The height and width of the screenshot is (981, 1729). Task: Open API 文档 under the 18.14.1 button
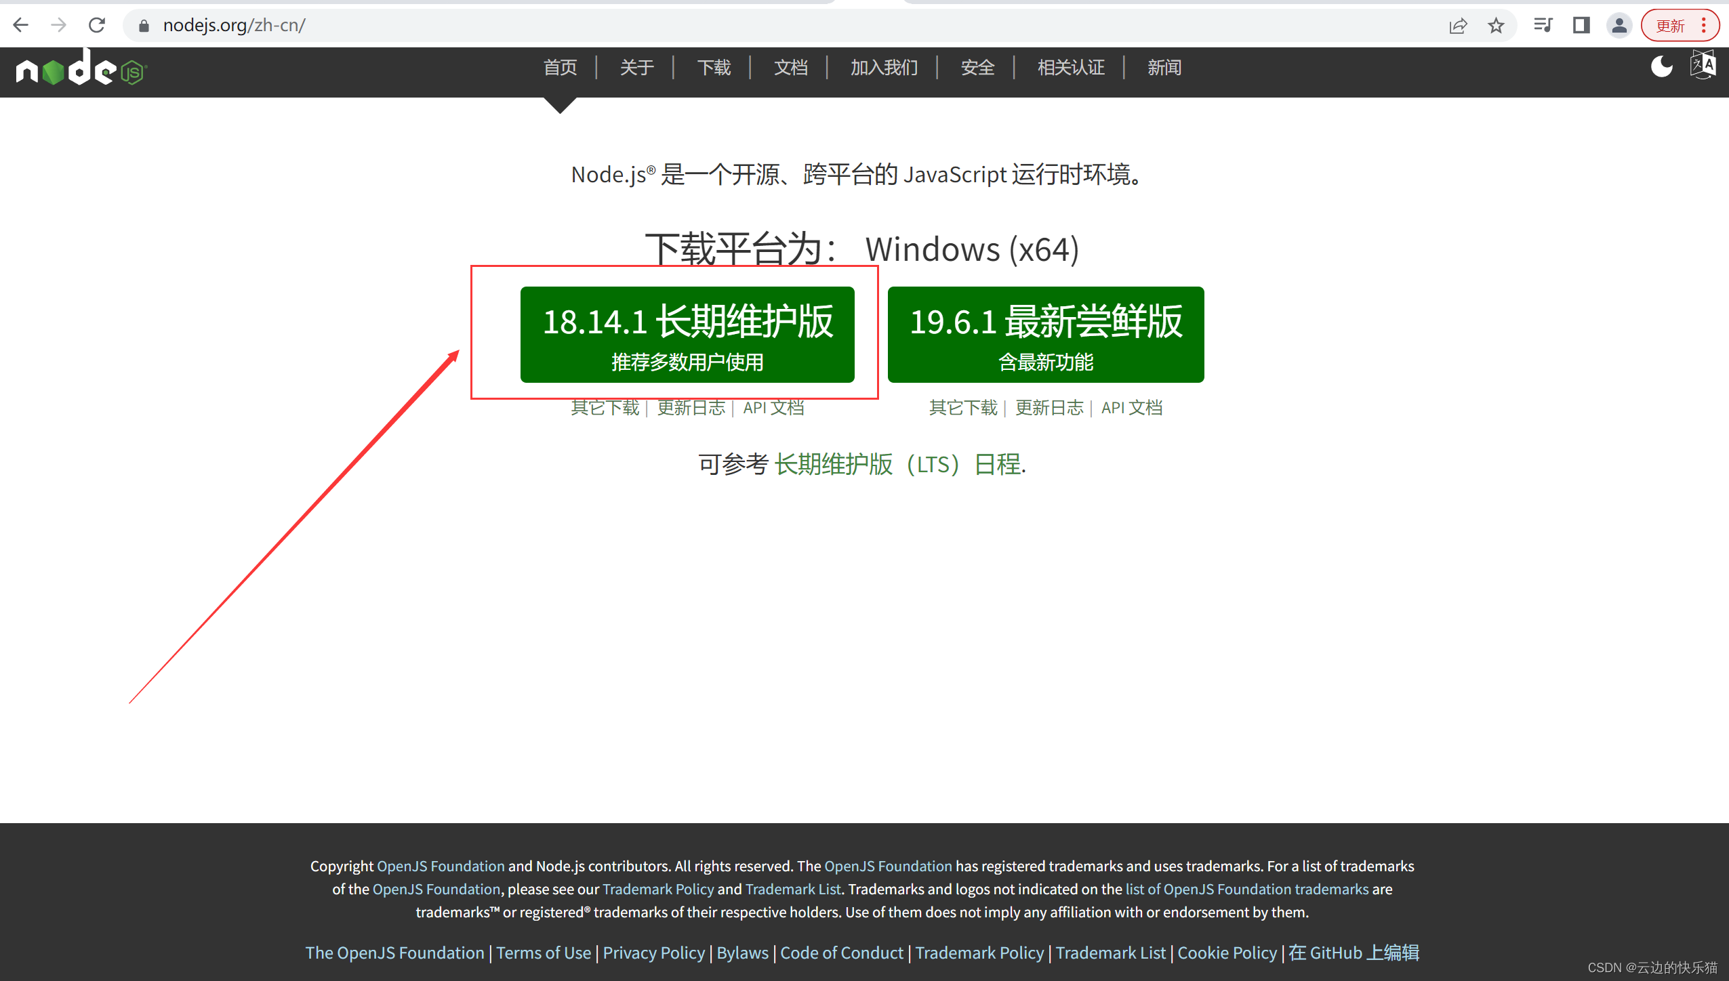click(774, 408)
